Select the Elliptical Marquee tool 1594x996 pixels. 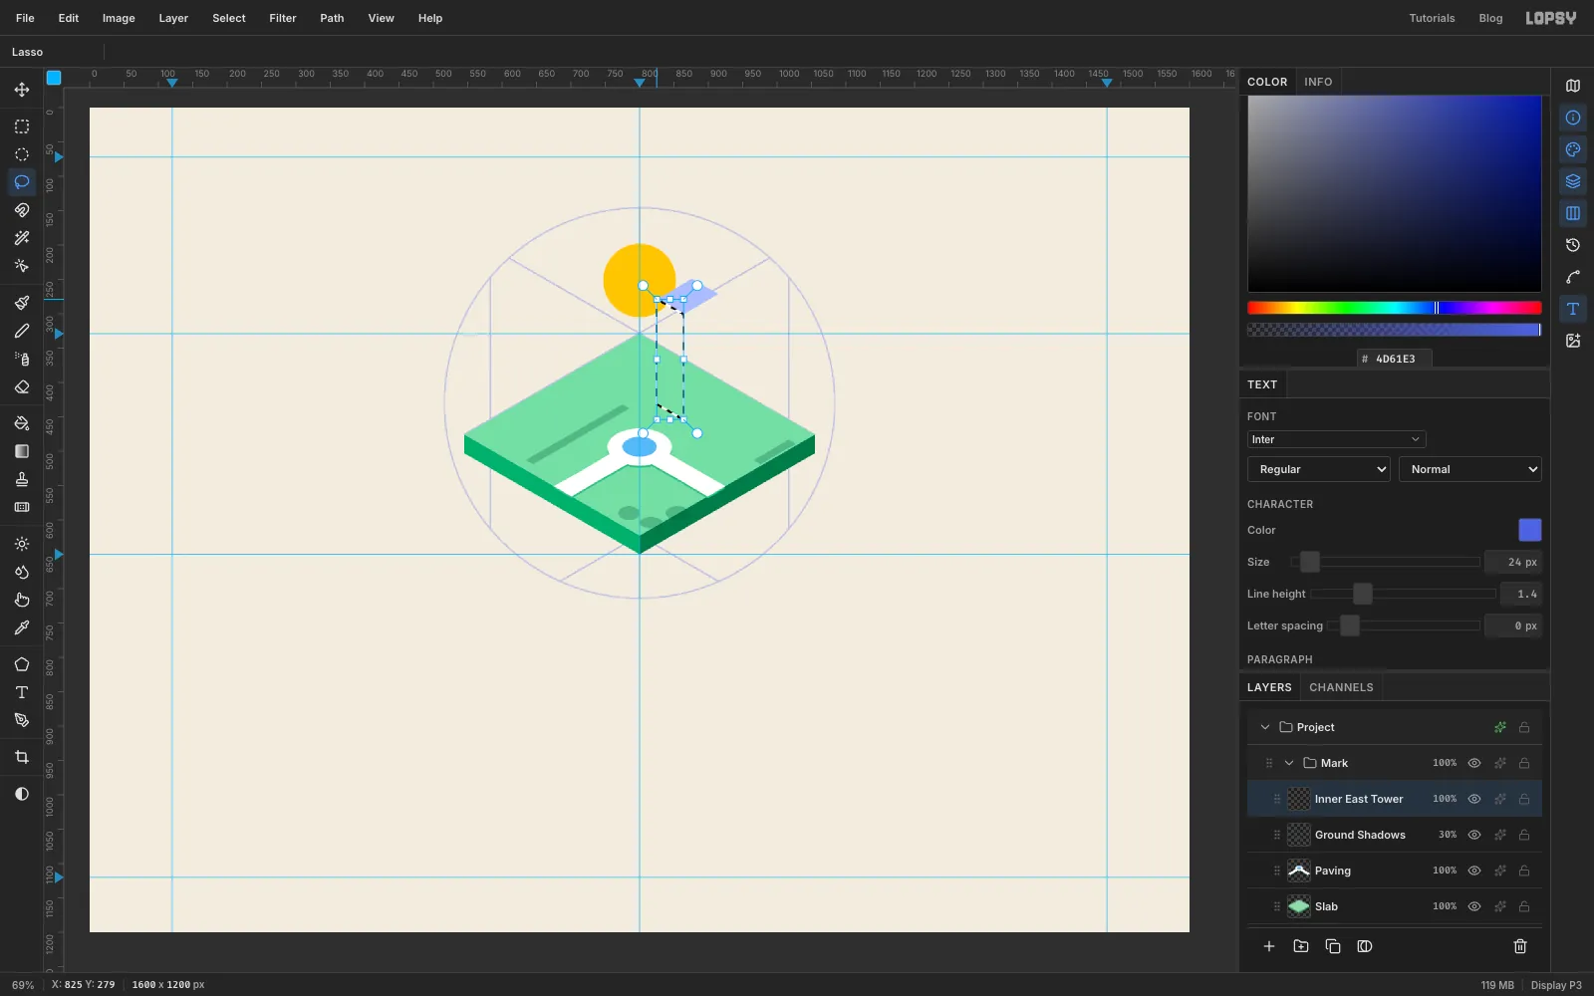pos(22,154)
